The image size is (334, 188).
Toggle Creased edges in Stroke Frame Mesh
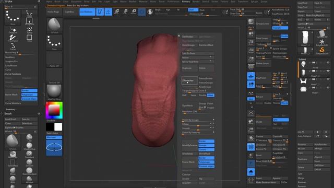[29, 99]
